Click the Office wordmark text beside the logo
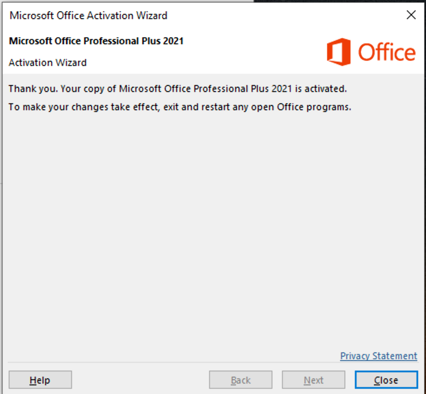Screen dimensions: 426x394 (x=387, y=53)
